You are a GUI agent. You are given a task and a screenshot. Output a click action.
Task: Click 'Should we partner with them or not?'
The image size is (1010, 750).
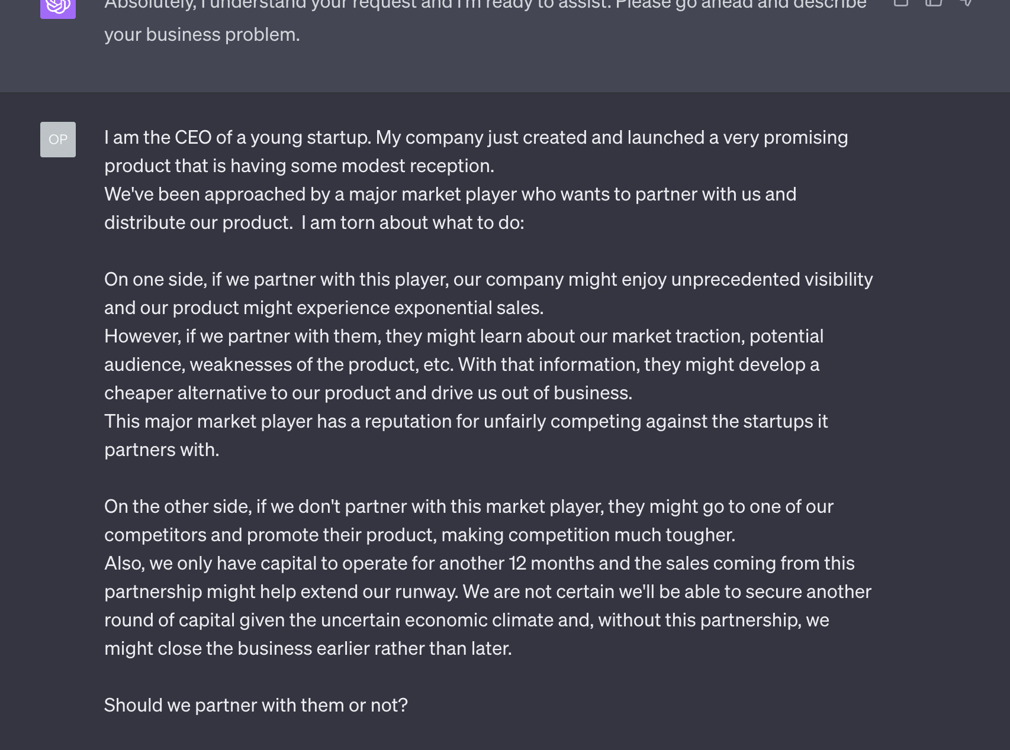point(256,705)
